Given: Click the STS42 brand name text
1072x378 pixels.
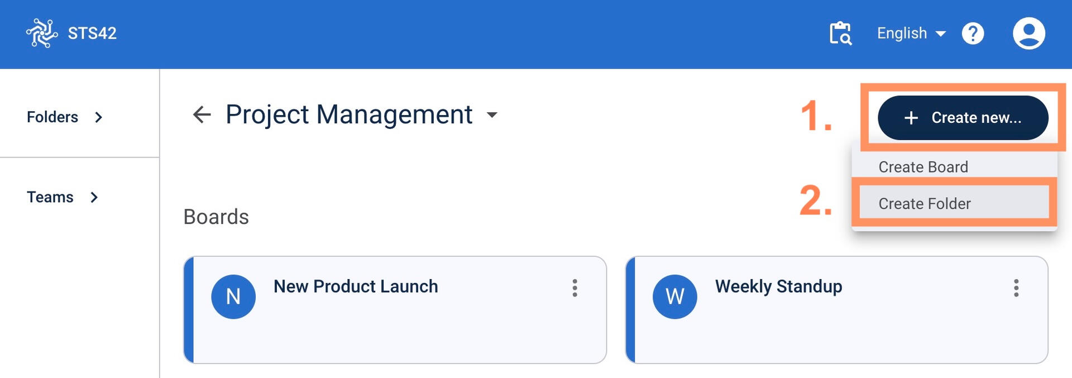Looking at the screenshot, I should [92, 34].
